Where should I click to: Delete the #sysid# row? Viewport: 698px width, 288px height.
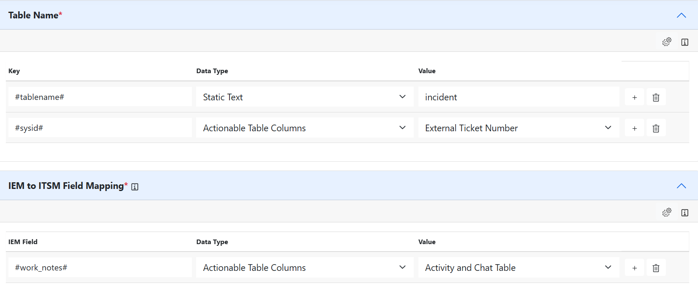pyautogui.click(x=656, y=128)
